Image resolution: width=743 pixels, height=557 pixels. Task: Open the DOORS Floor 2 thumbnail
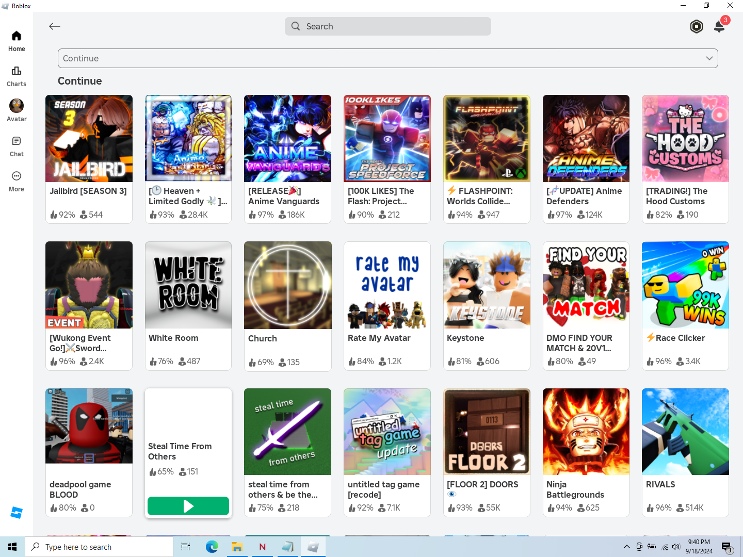(x=487, y=432)
